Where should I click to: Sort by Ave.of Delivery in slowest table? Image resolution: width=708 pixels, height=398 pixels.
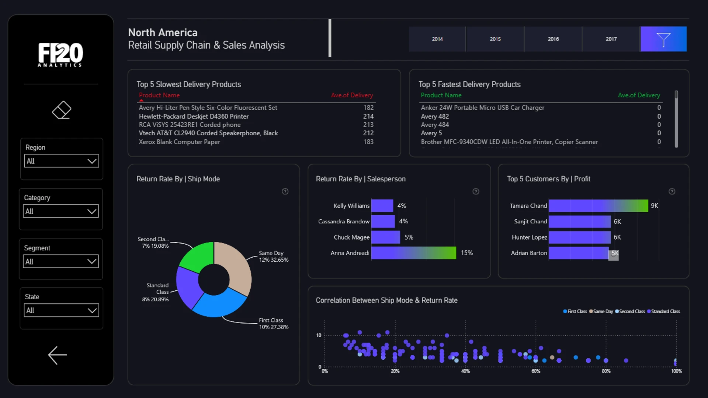352,95
